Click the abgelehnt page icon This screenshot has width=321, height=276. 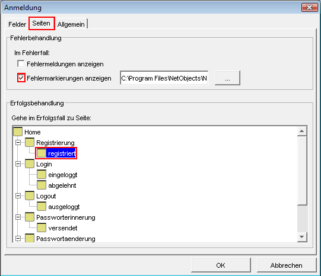[x=42, y=185]
